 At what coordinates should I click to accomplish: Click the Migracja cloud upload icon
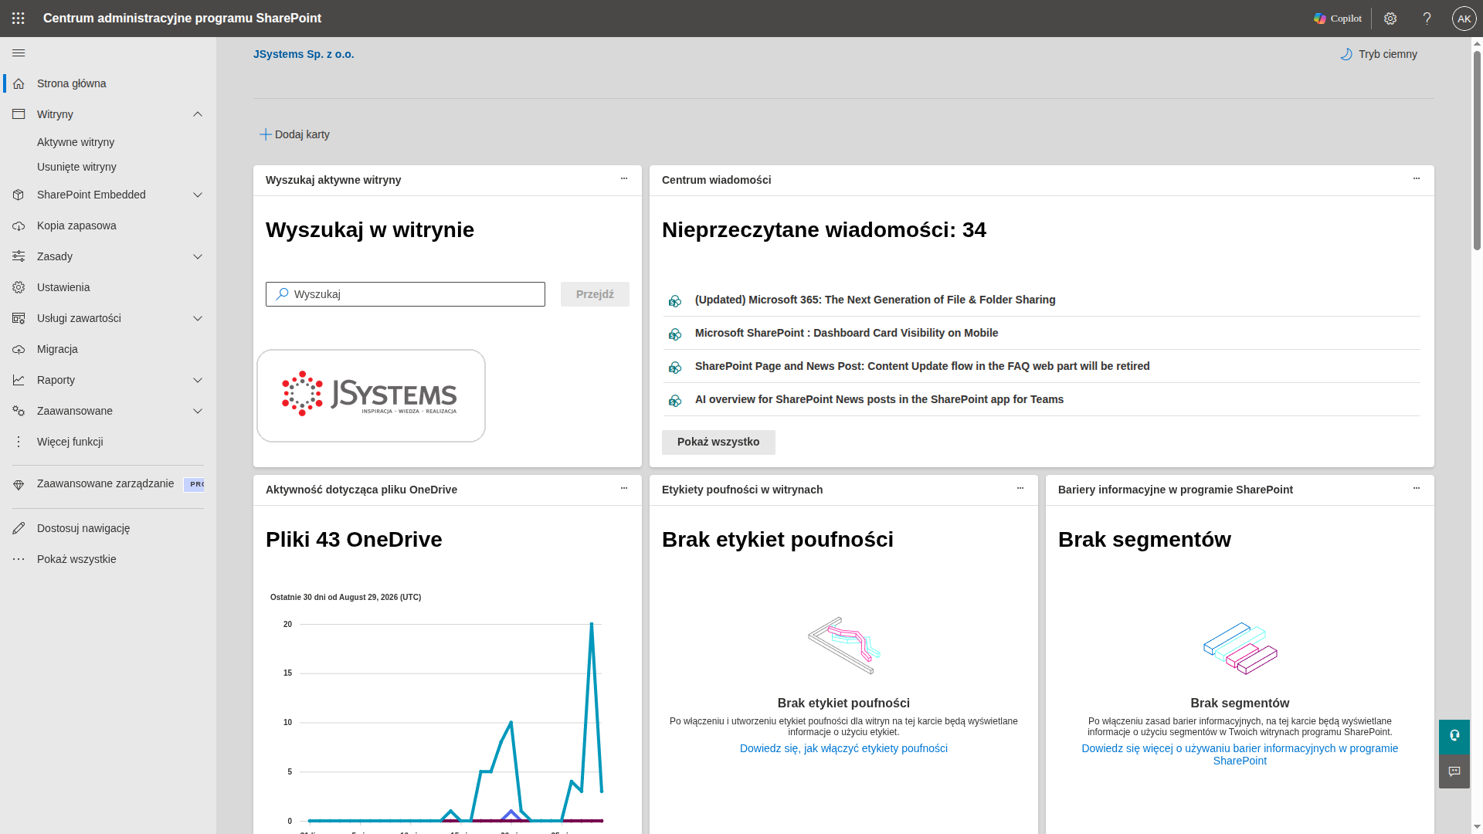(19, 349)
